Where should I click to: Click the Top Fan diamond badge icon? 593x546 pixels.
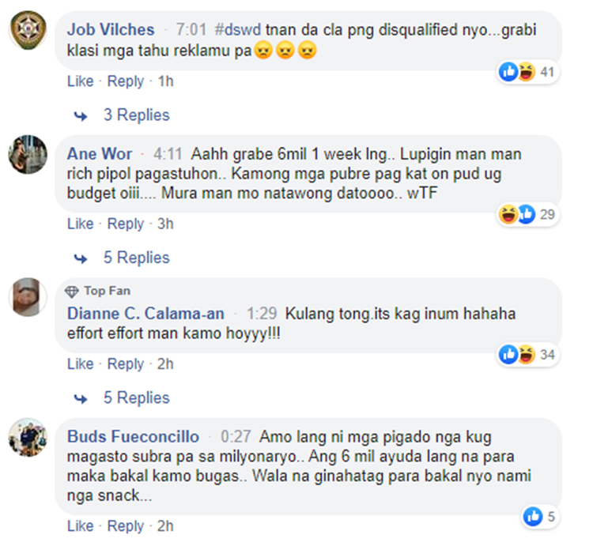(x=71, y=292)
